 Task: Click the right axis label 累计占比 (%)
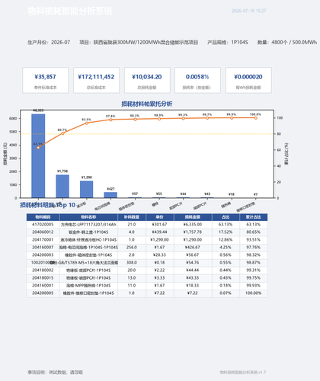[x=286, y=154]
